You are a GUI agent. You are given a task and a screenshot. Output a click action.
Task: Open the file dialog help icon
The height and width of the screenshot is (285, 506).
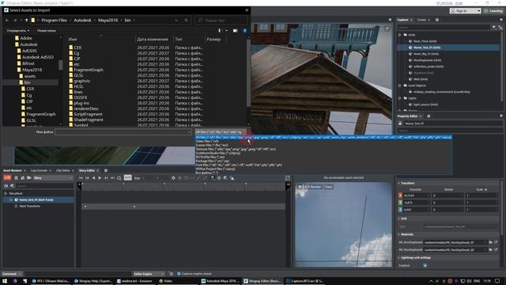point(244,31)
